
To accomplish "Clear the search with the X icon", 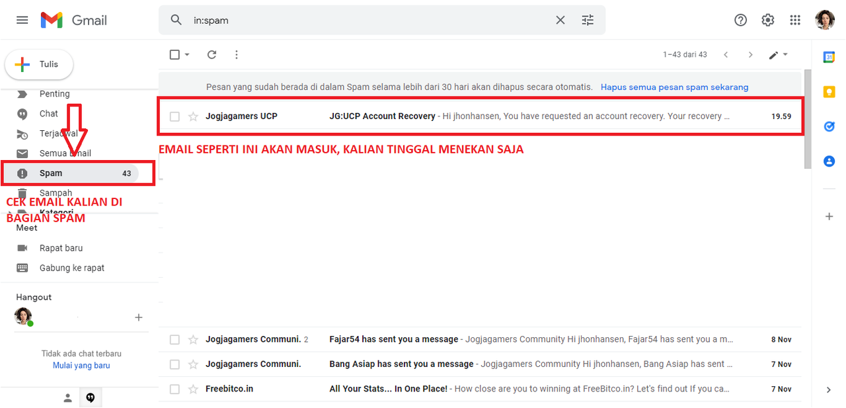I will tap(560, 20).
